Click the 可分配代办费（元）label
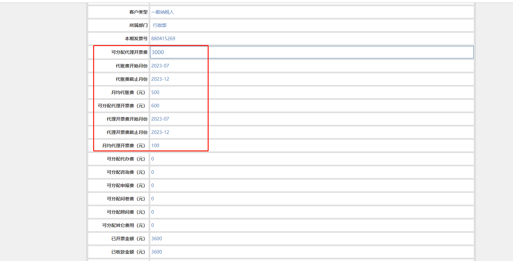513x261 pixels. 126,159
